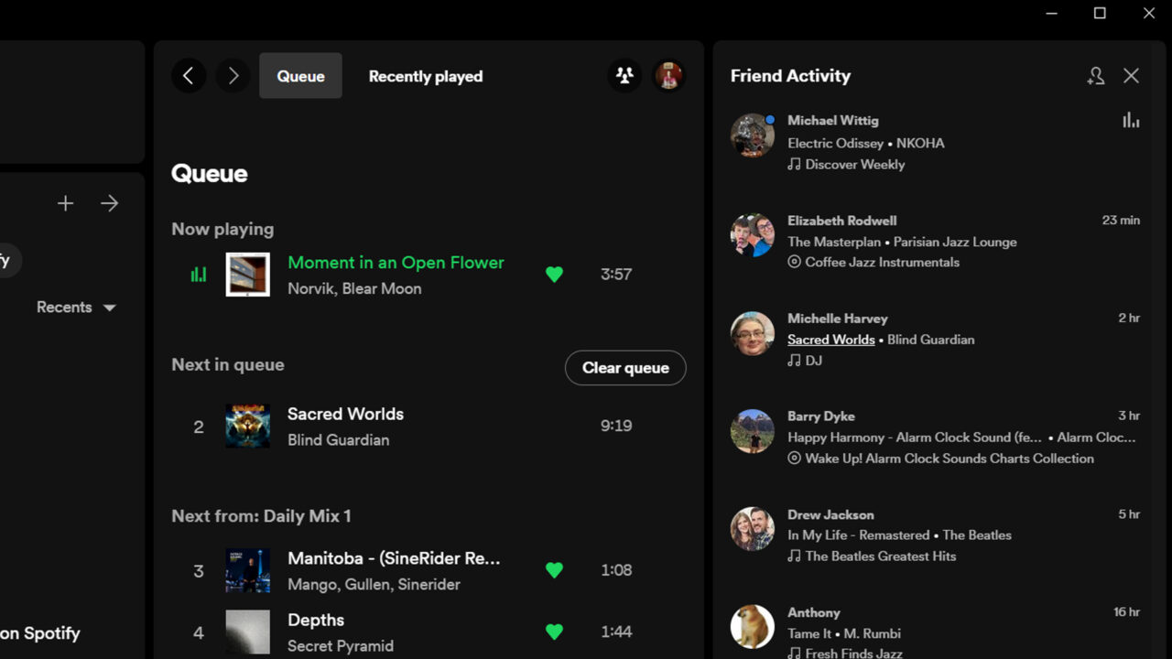Open the Recents sorting dropdown
Screen dimensions: 1172x659
(x=76, y=307)
